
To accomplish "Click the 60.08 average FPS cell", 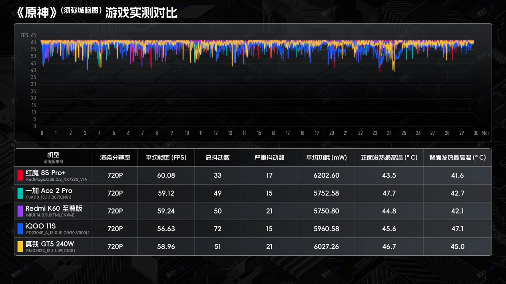I will 166,175.
